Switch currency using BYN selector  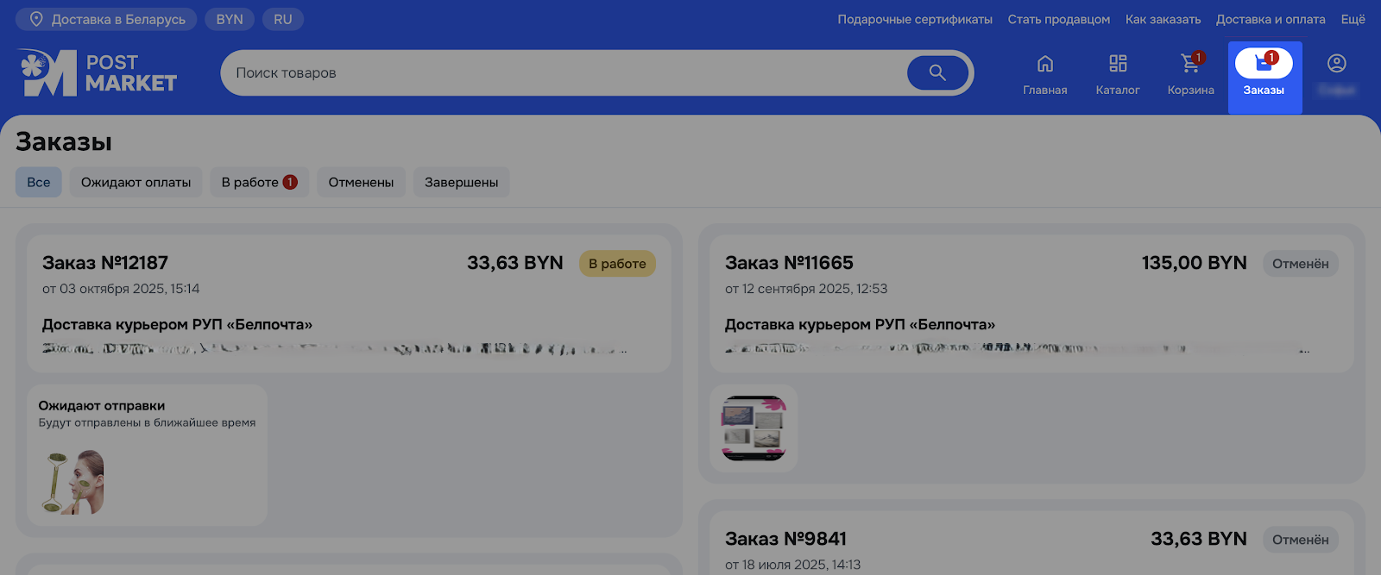pyautogui.click(x=230, y=19)
